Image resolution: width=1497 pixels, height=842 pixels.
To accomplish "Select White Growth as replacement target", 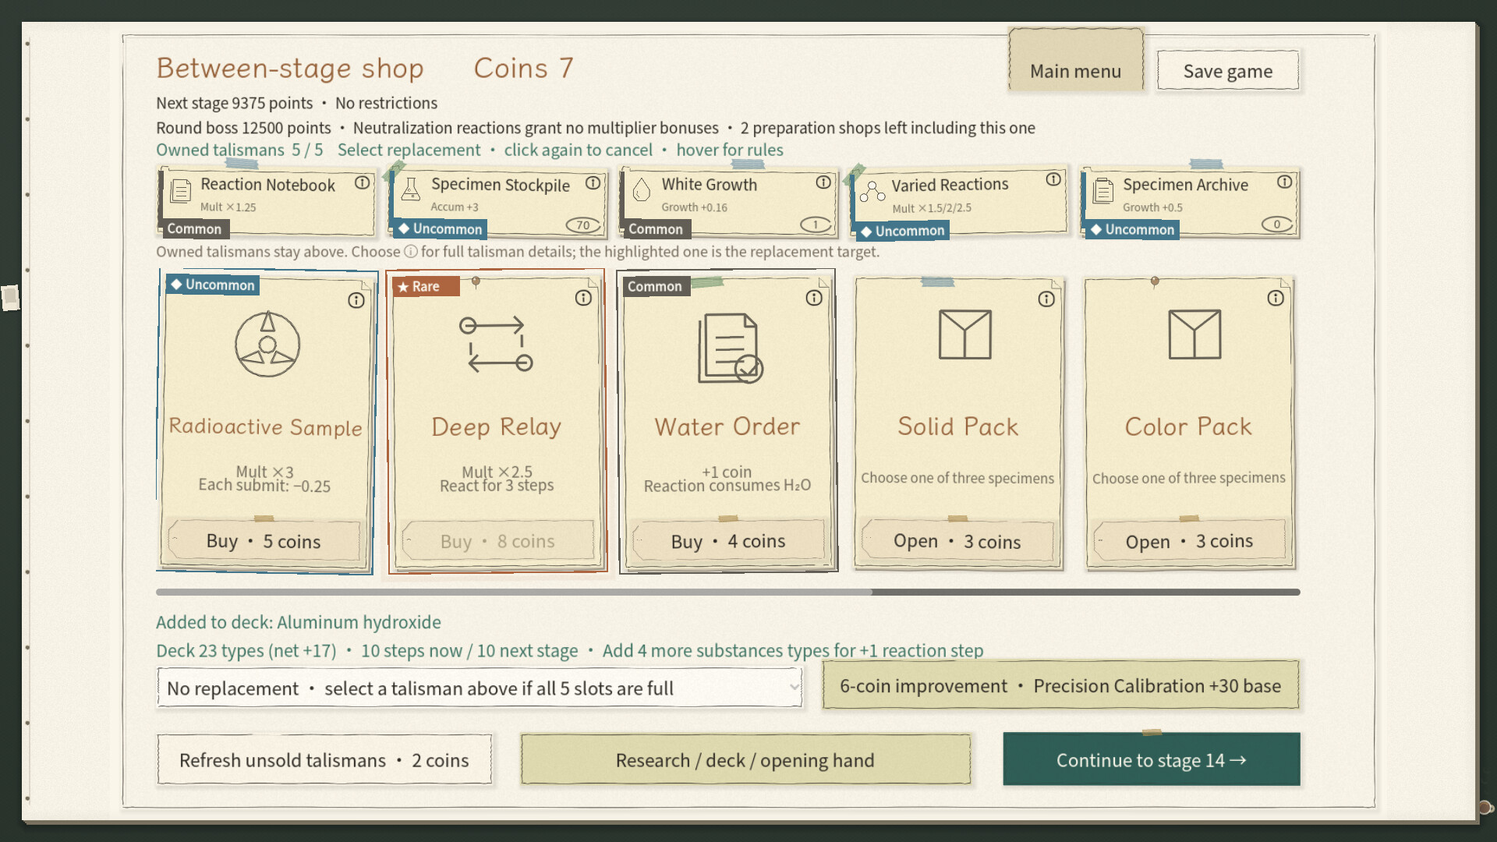I will point(729,203).
